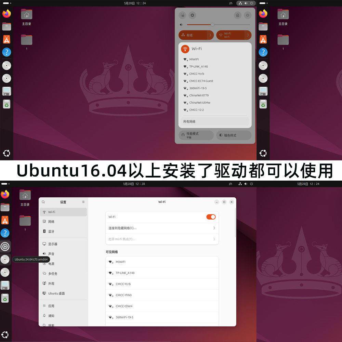Open Help icon in the quick-settings desktop's dock

click(x=6, y=52)
